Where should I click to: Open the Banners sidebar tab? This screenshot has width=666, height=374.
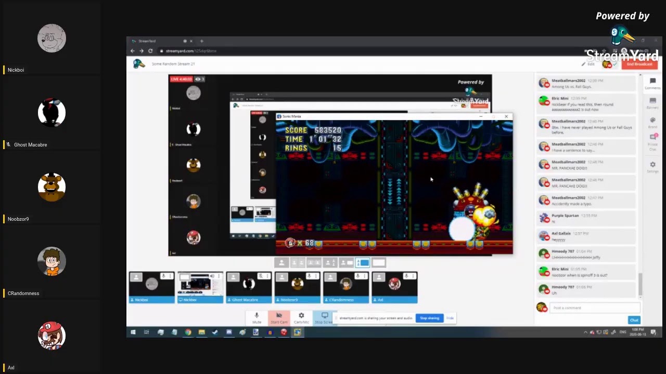(652, 103)
